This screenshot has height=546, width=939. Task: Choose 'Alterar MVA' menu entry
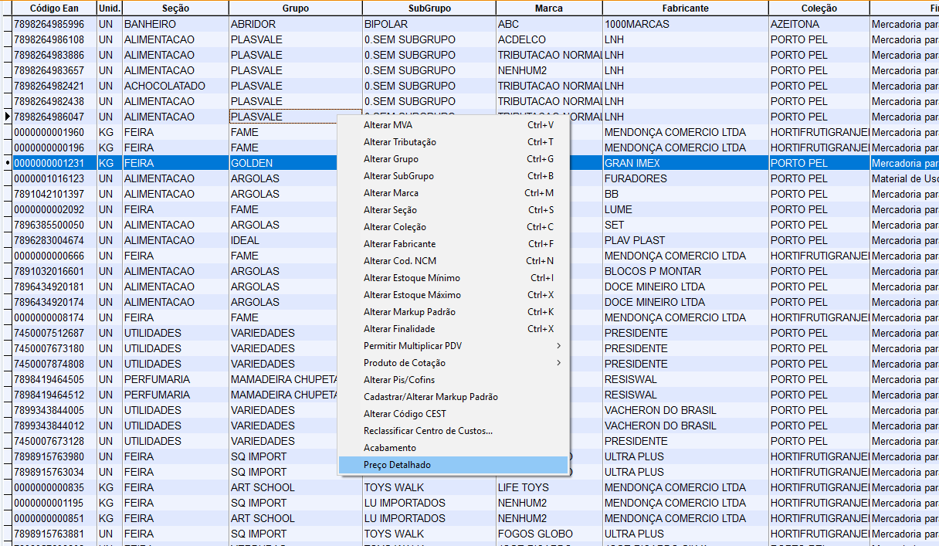[388, 125]
